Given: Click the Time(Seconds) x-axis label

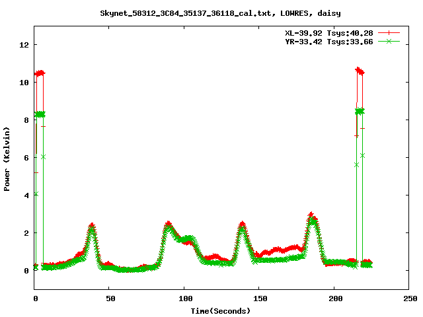Looking at the screenshot, I should (221, 311).
